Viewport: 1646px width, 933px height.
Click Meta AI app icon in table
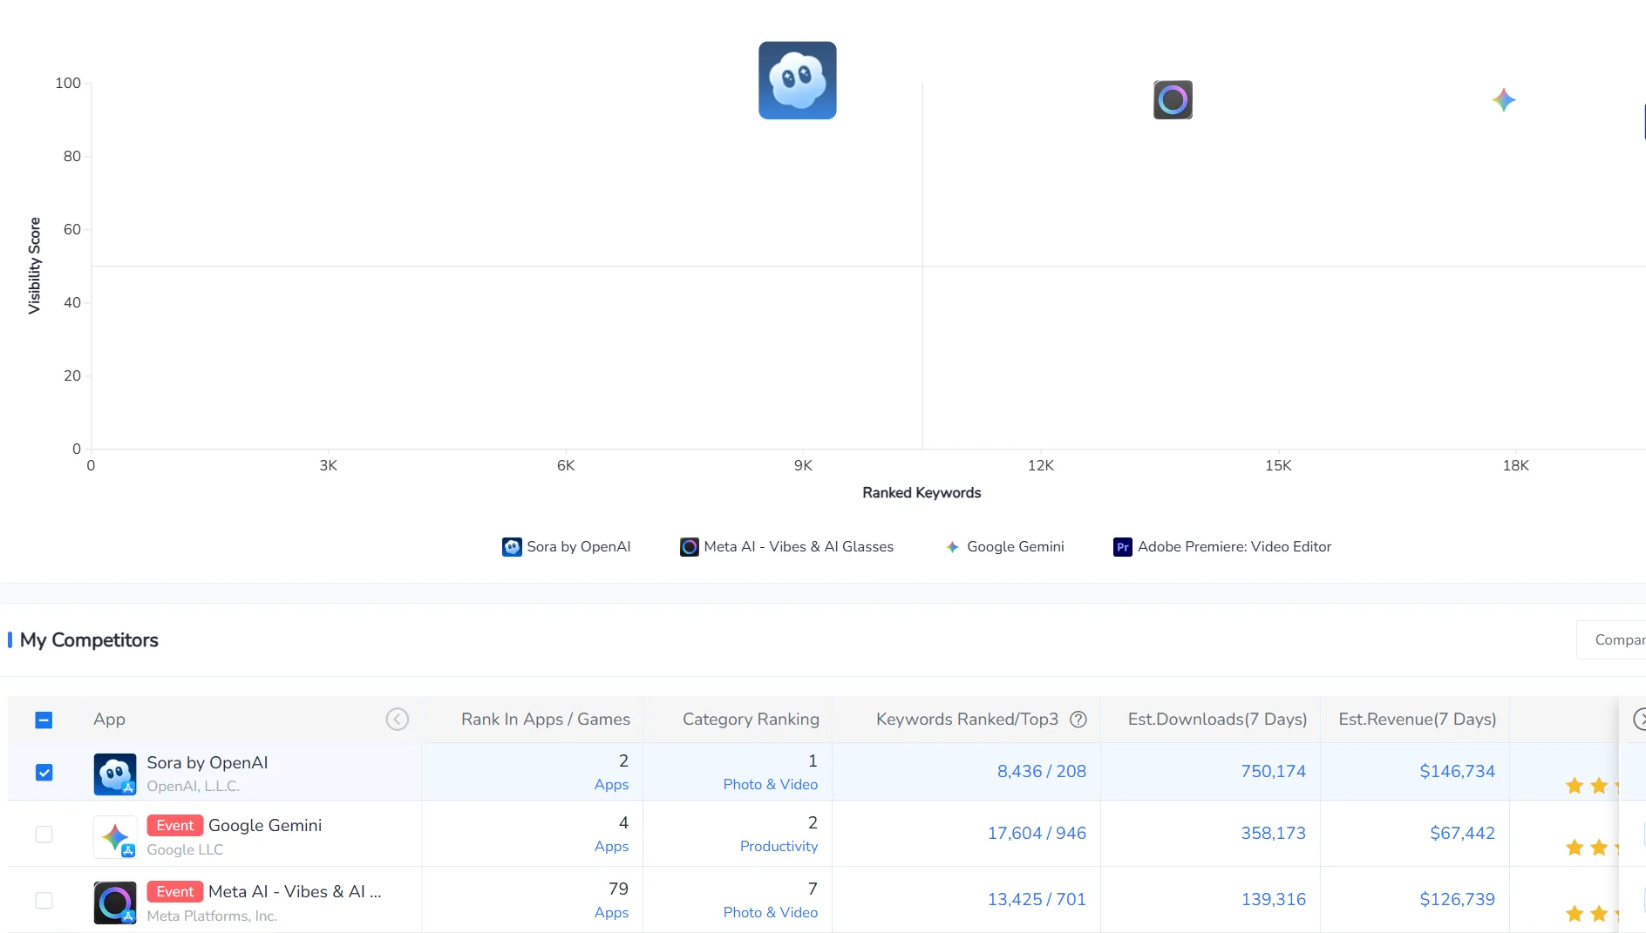[x=115, y=902]
